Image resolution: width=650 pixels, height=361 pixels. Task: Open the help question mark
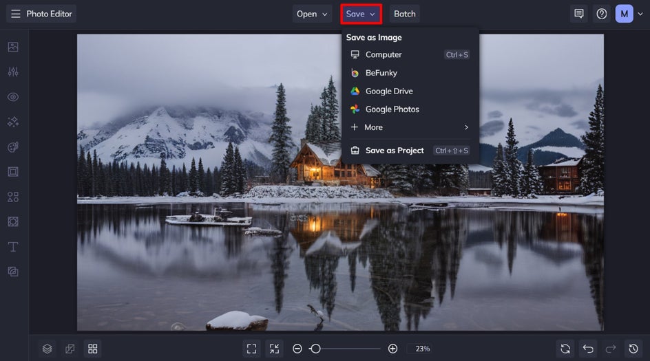[602, 14]
